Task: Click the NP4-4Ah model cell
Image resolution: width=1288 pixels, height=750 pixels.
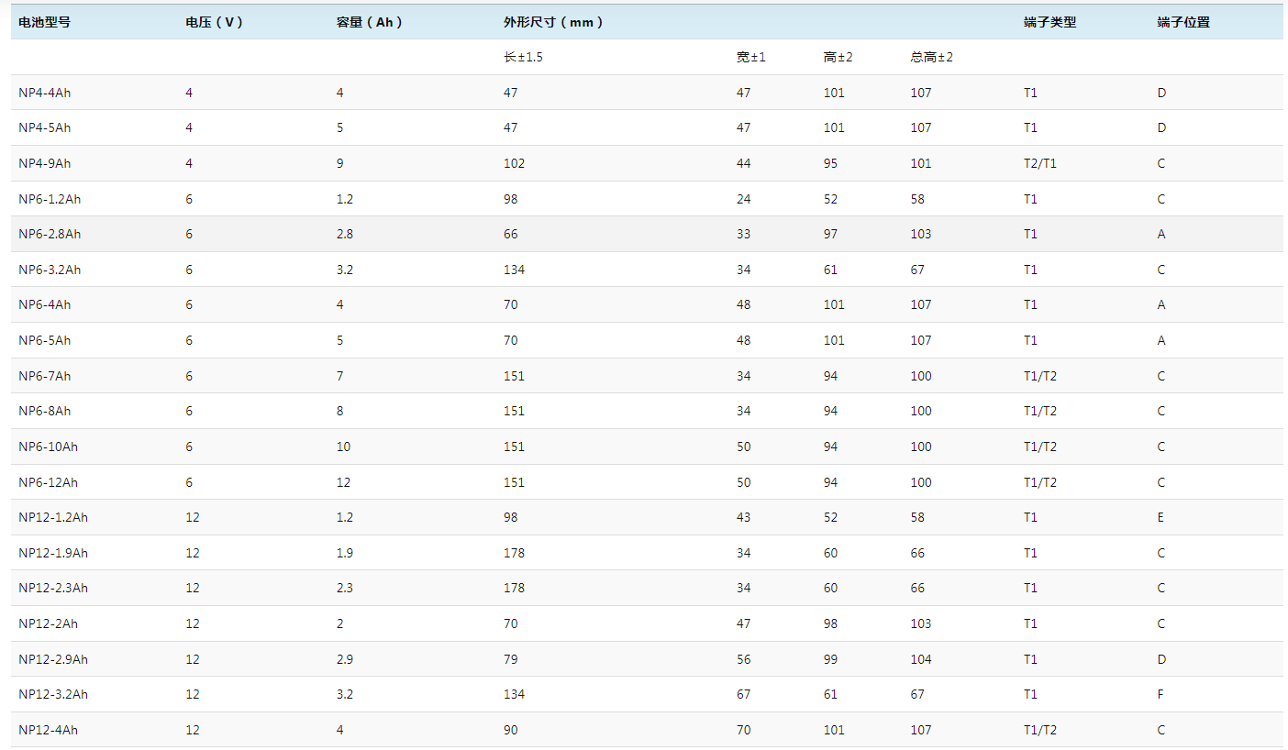Action: (44, 93)
